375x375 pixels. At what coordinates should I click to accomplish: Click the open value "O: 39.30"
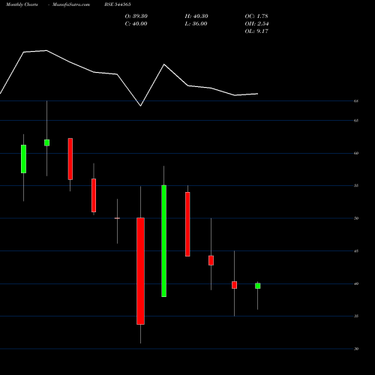pyautogui.click(x=136, y=16)
